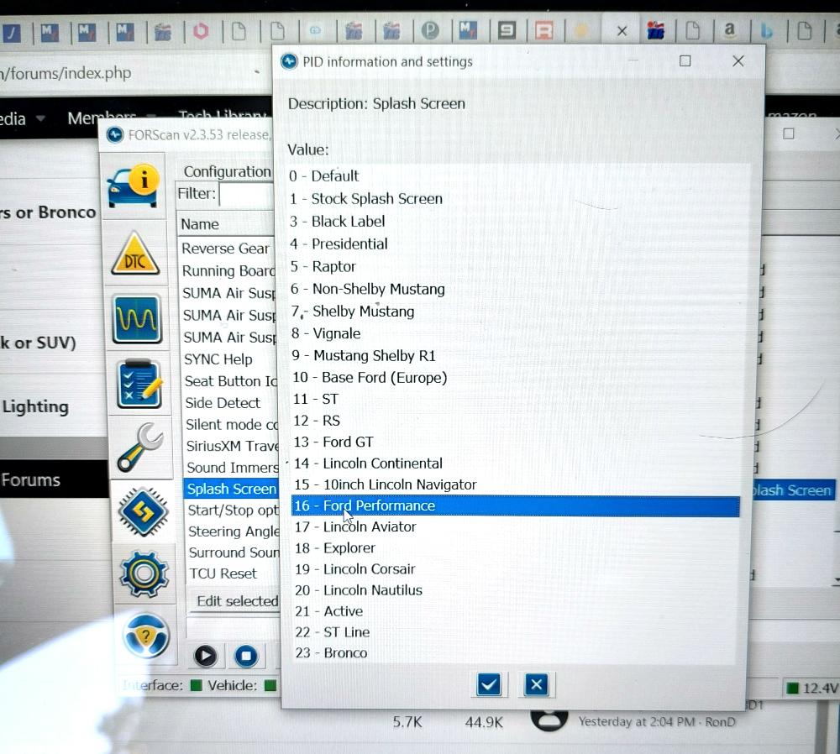Viewport: 840px width, 754px height.
Task: Choose 1 - Stock Splash Screen option
Action: [366, 199]
